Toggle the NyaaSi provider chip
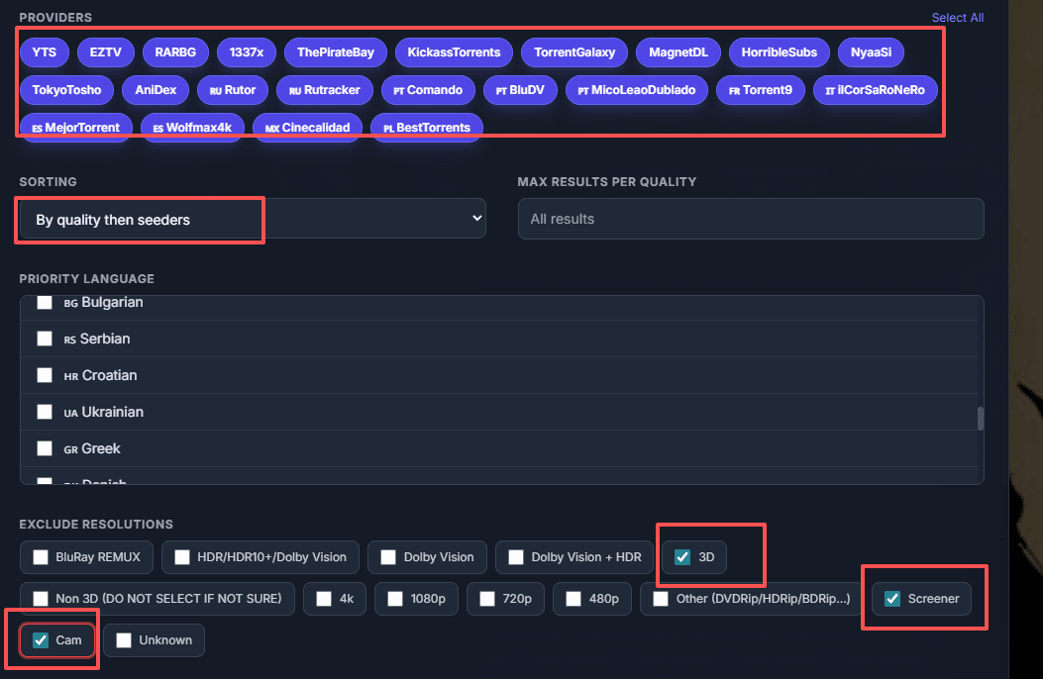Image resolution: width=1043 pixels, height=679 pixels. coord(871,52)
